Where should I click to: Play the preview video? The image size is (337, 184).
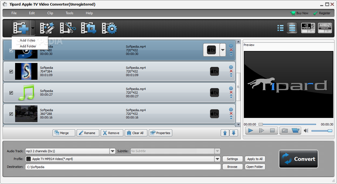[251, 130]
